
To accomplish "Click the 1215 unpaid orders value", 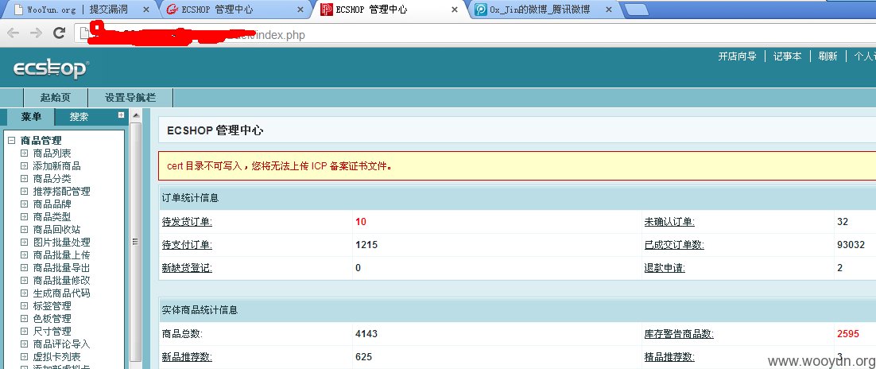I will [366, 245].
